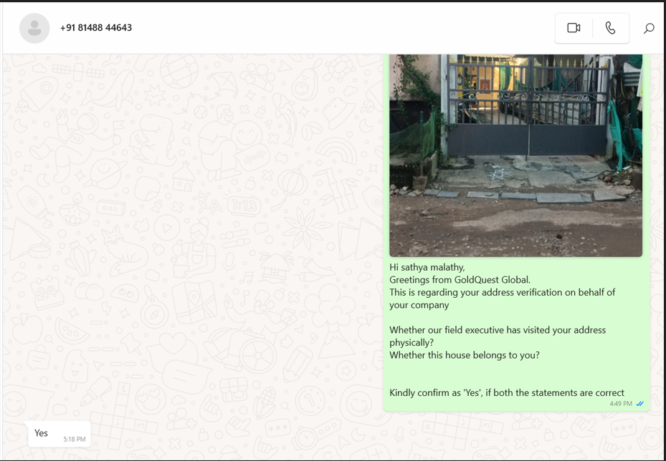Screen dimensions: 666x461
Task: Click 'This is regarding your address verification' text
Action: [502, 292]
